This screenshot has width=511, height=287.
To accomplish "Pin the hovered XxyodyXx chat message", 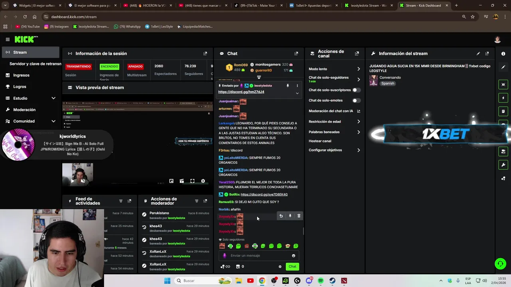I will 290,216.
